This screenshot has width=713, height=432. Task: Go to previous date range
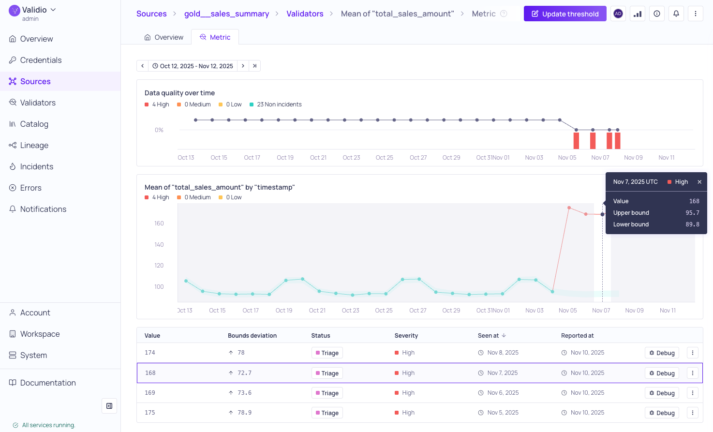142,66
